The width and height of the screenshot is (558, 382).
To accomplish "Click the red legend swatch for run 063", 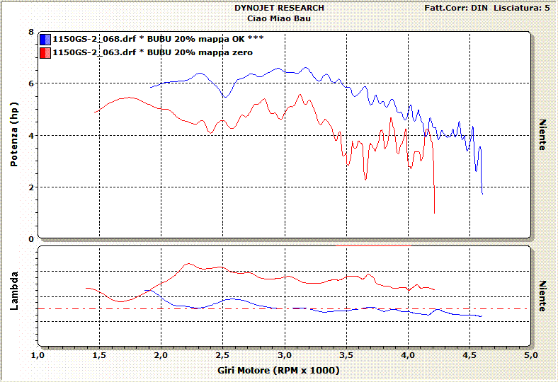I will pos(45,52).
